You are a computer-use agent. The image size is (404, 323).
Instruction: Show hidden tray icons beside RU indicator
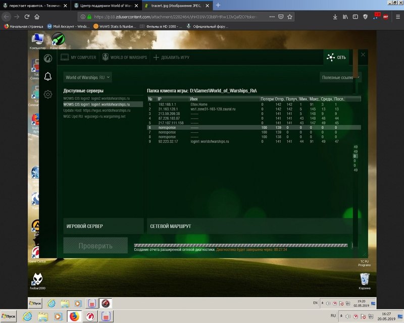[x=341, y=316]
